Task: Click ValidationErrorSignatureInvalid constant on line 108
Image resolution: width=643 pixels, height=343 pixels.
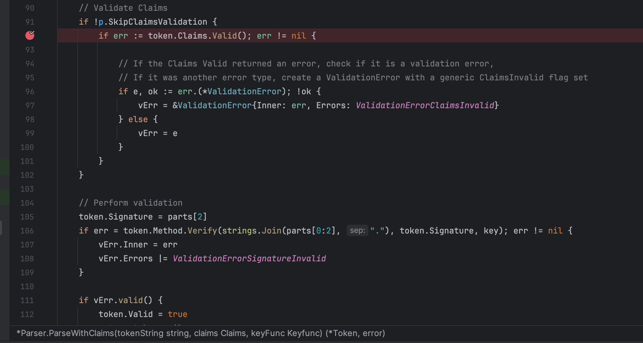Action: tap(249, 259)
